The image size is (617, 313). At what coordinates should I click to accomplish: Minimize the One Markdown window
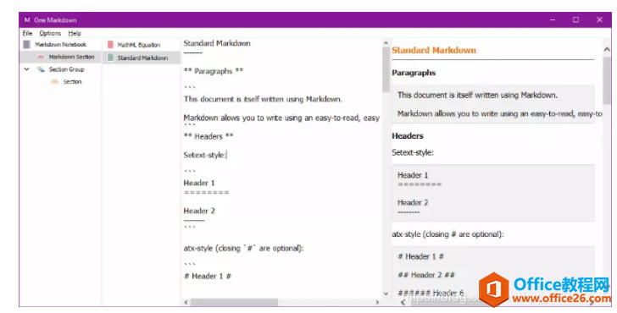click(x=553, y=19)
